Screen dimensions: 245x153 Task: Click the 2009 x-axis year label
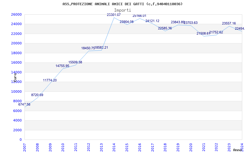click(50, 147)
